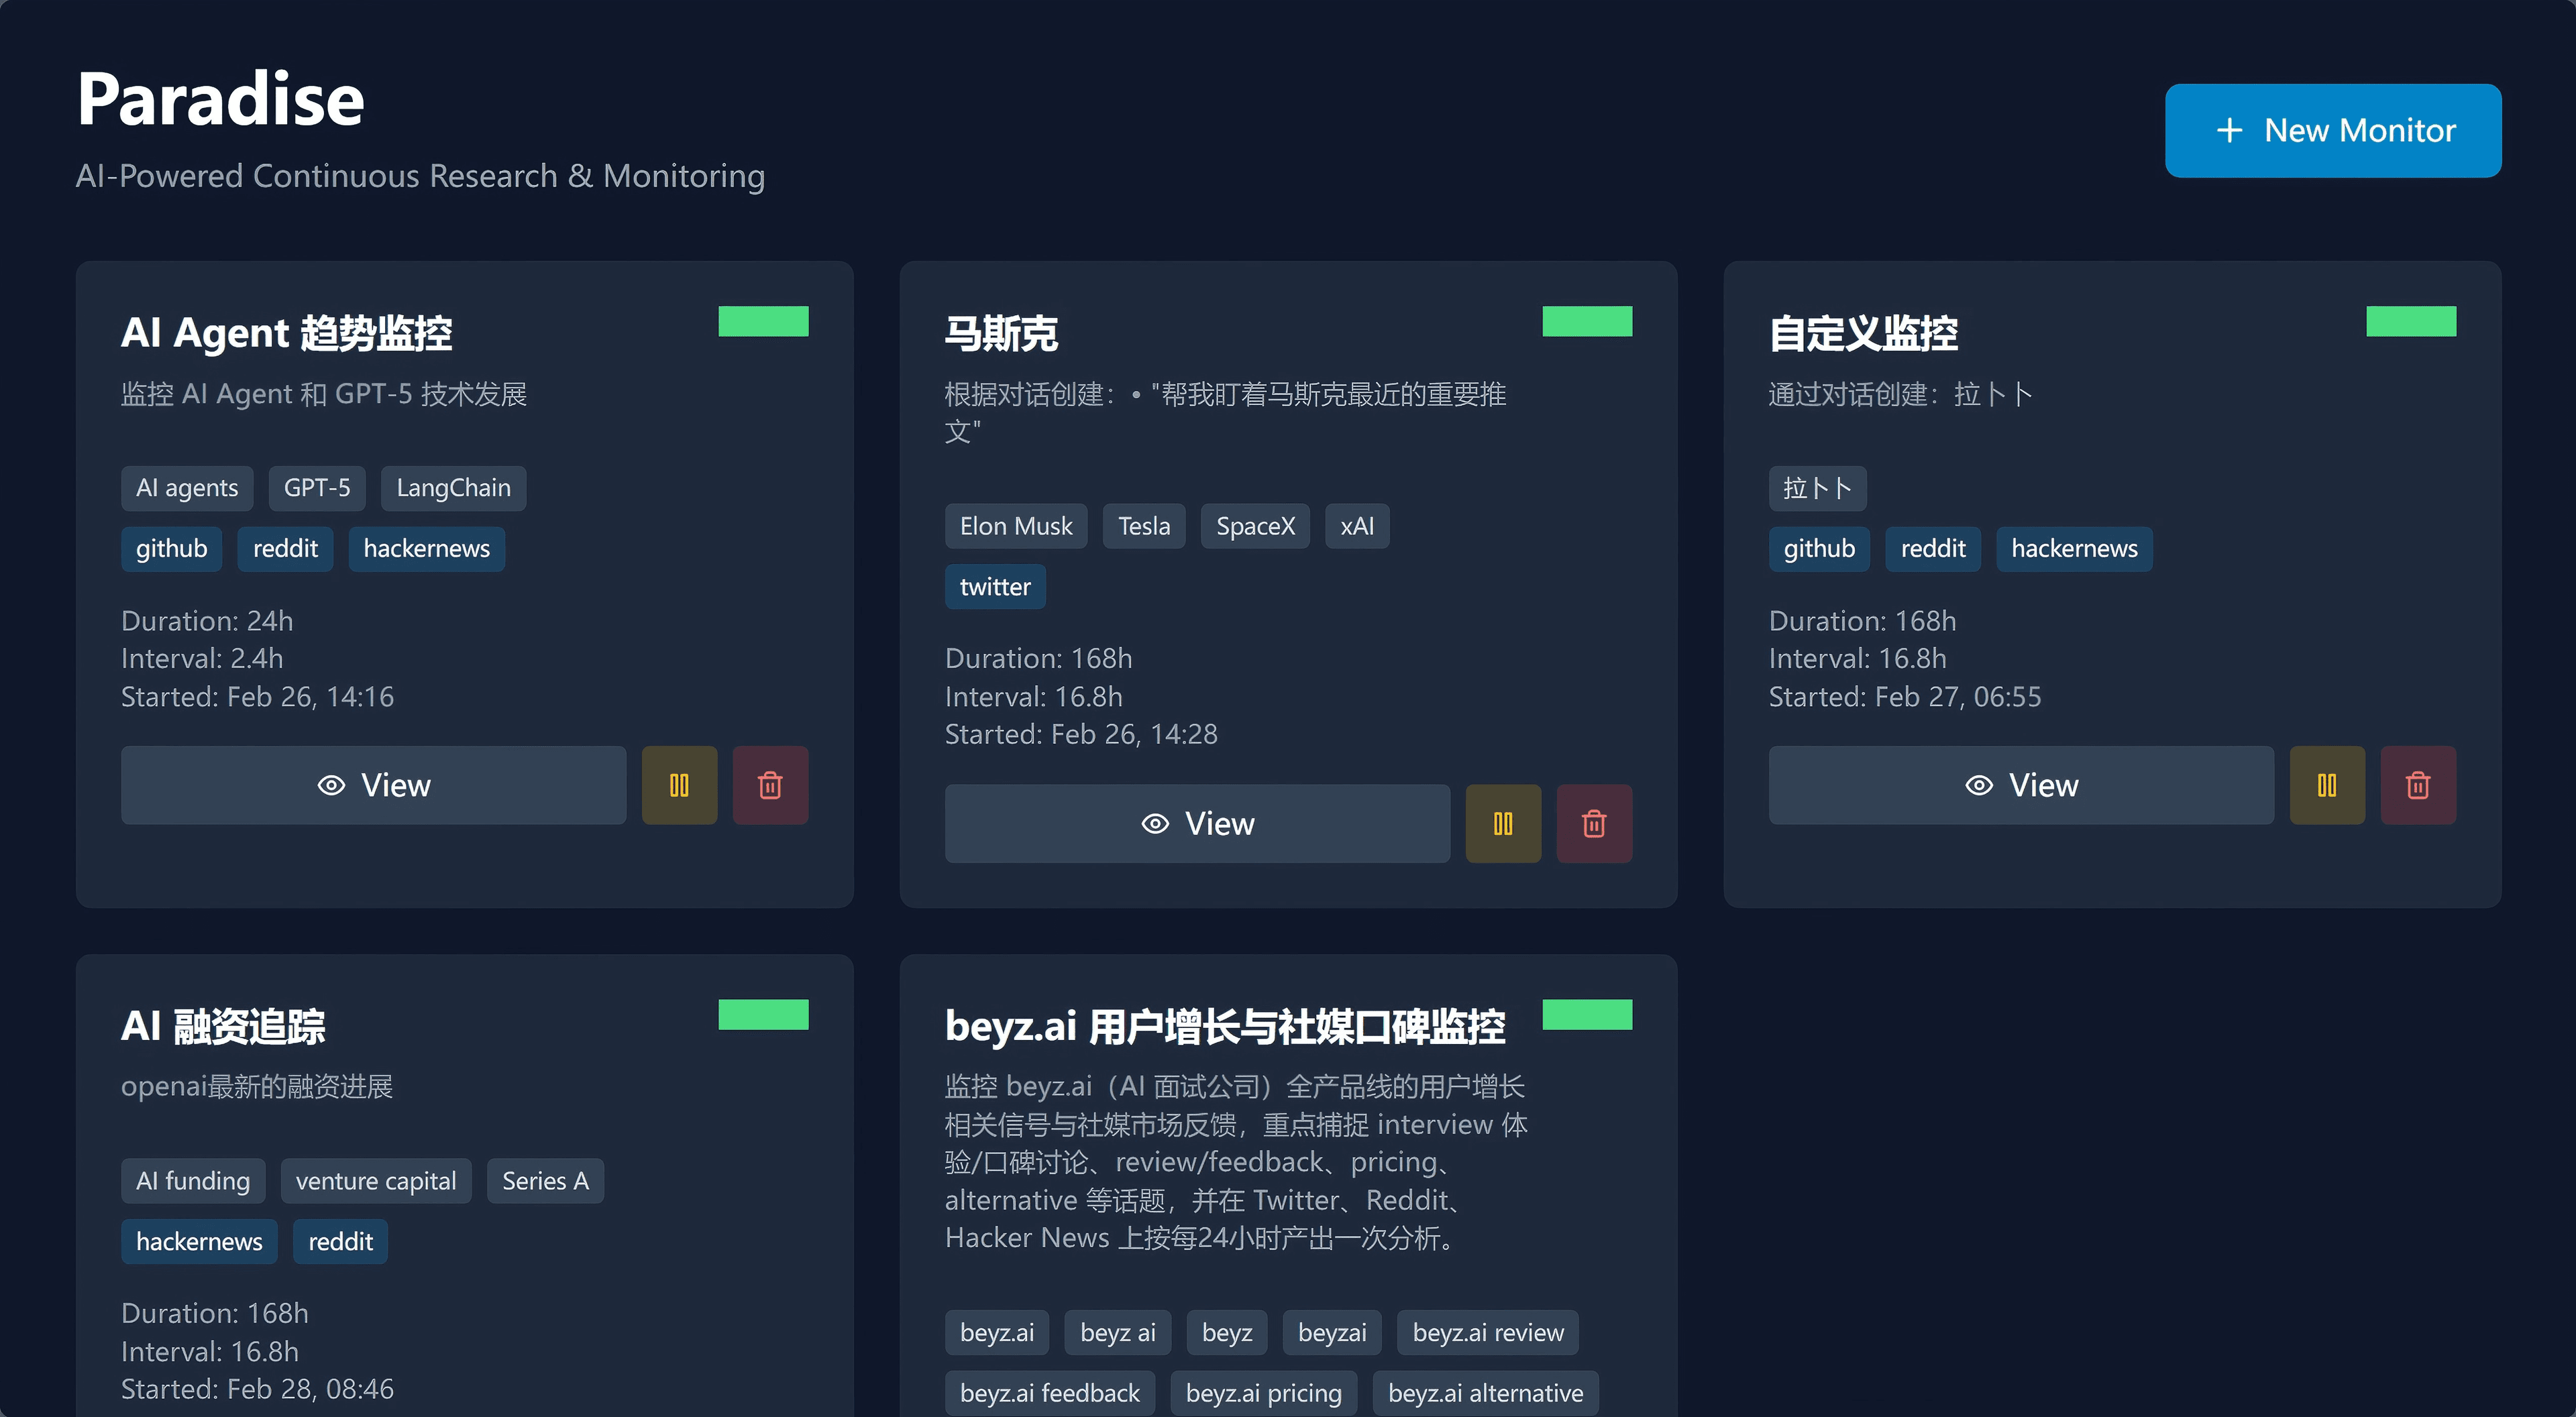Click the reddit tag on 自定义监控 card
The image size is (2576, 1417).
(1932, 548)
